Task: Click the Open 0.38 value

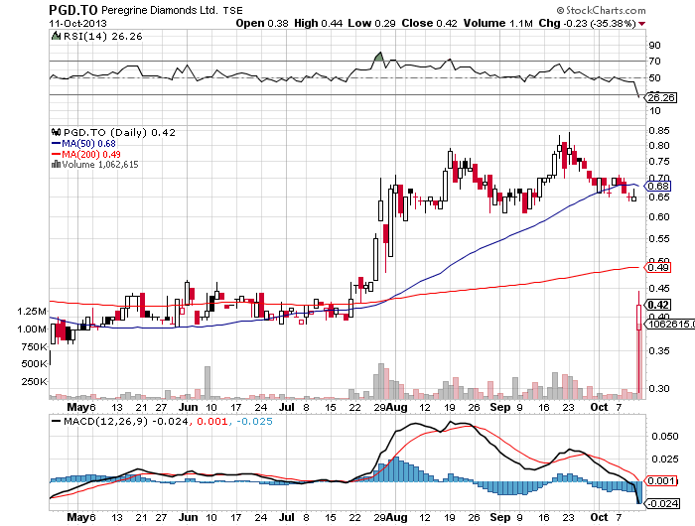Action: (x=262, y=23)
